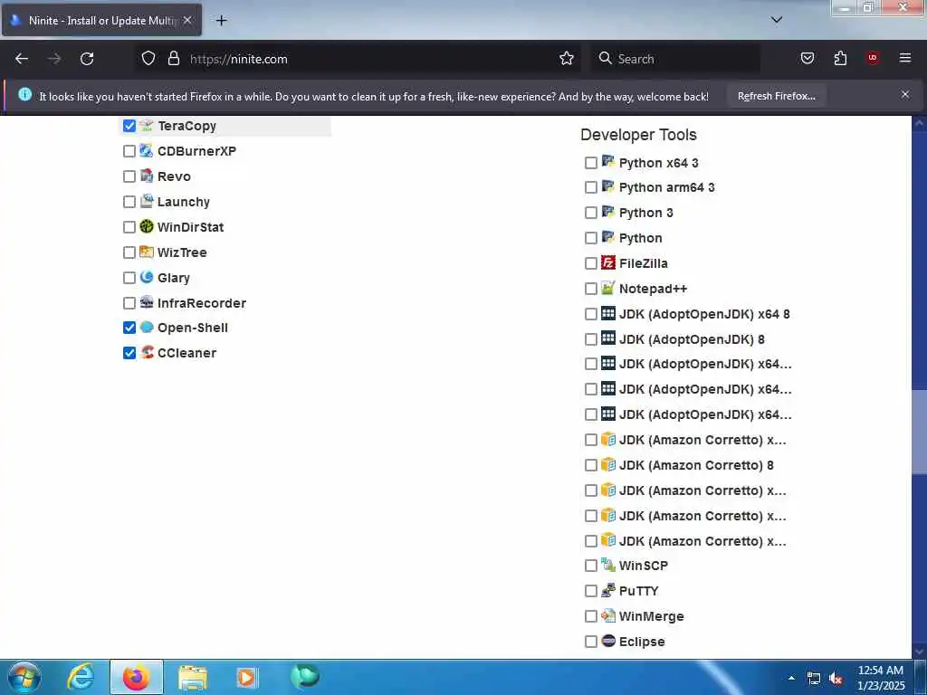The width and height of the screenshot is (927, 695).
Task: Click the Developer Tools heading
Action: pos(638,135)
